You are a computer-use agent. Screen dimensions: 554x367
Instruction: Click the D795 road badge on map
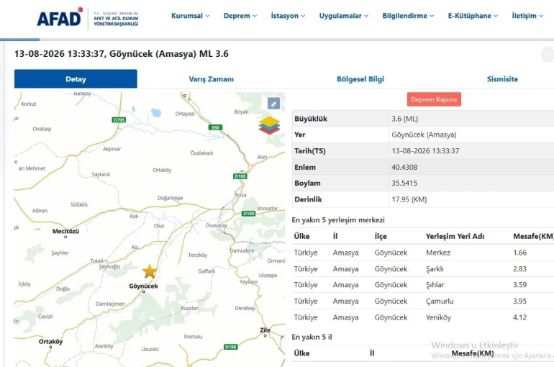pyautogui.click(x=119, y=119)
